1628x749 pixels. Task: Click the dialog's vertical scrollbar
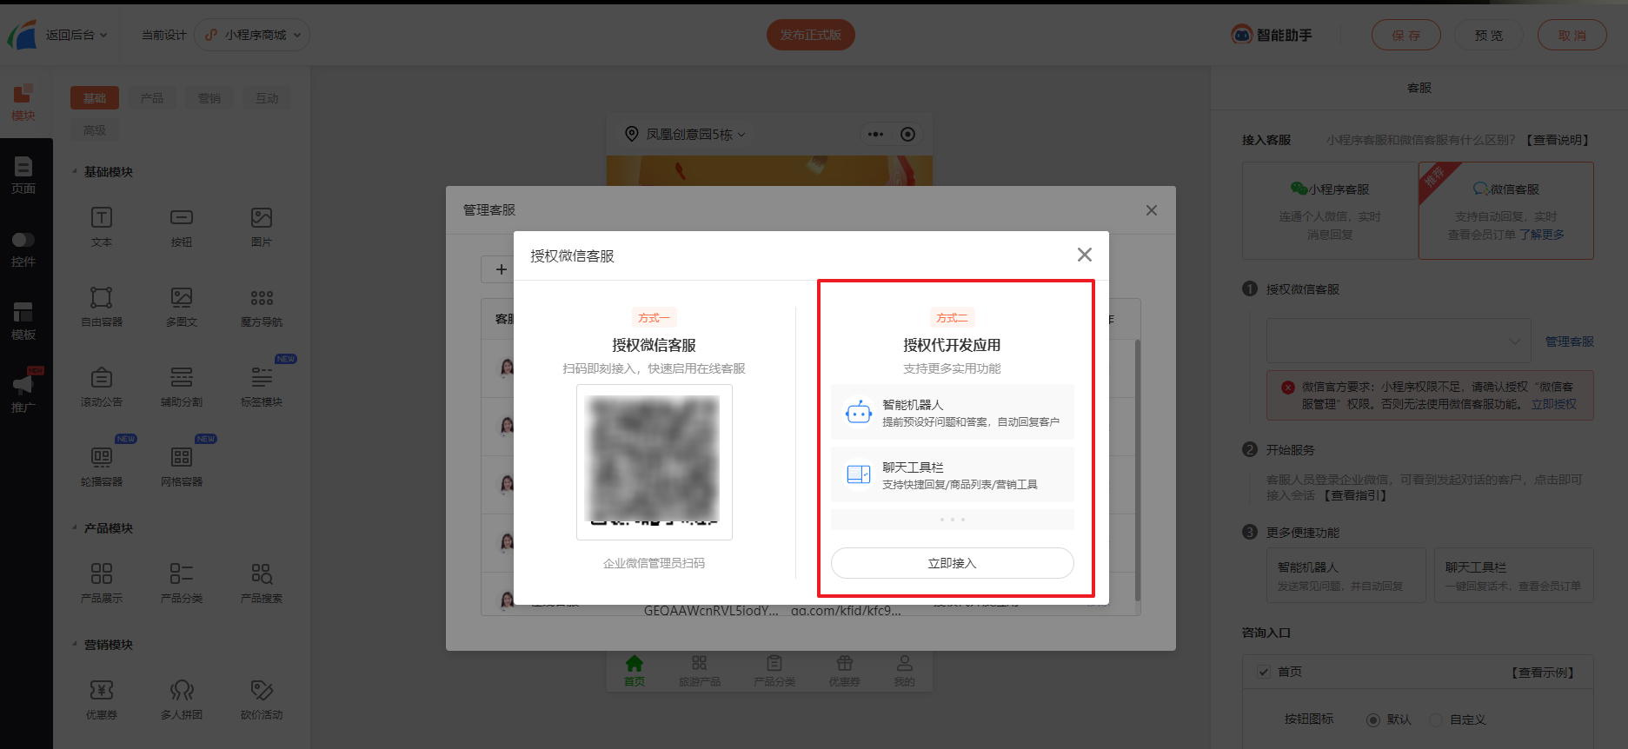point(1137,469)
